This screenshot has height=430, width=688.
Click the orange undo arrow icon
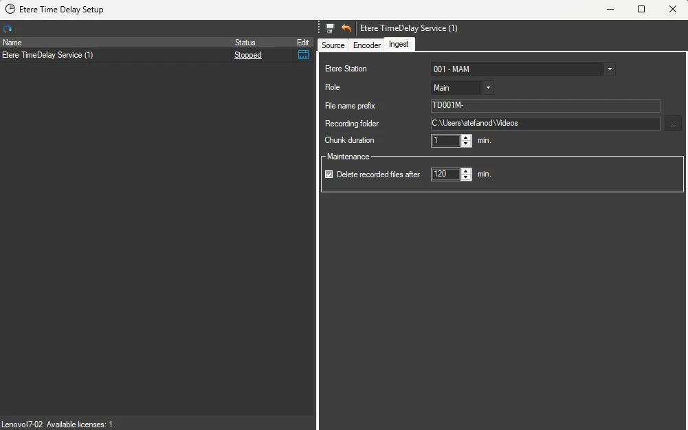tap(346, 28)
